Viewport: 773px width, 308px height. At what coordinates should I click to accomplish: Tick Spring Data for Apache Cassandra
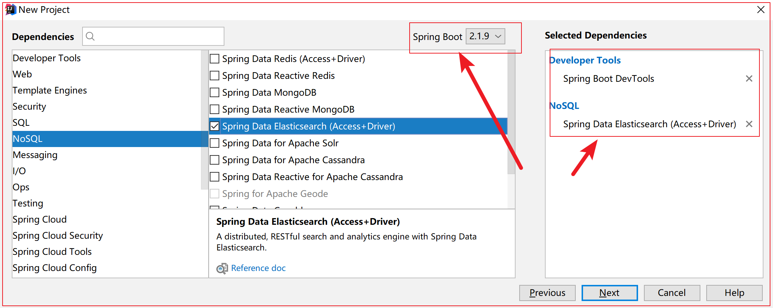[215, 160]
